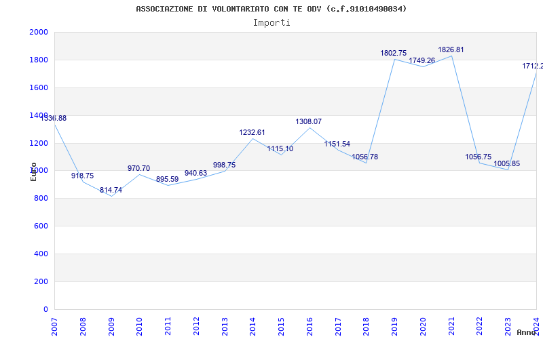This screenshot has height=339, width=543.
Task: Click the y-axis value 0
Action: click(45, 309)
